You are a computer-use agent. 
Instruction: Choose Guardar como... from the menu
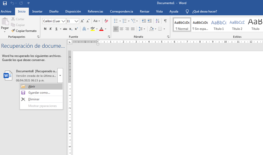(42, 93)
